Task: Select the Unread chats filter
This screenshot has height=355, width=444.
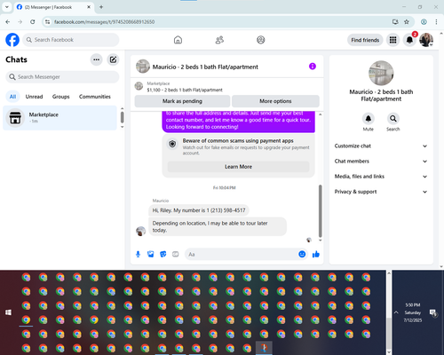Action: tap(34, 97)
